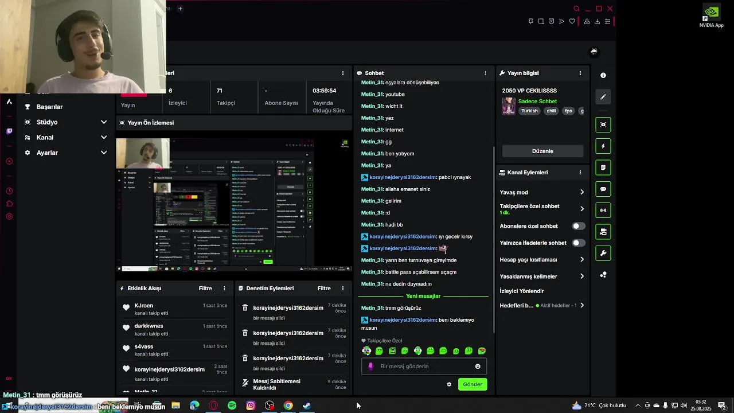
Task: Click the Yeni mesajlar divider label
Action: (x=423, y=297)
